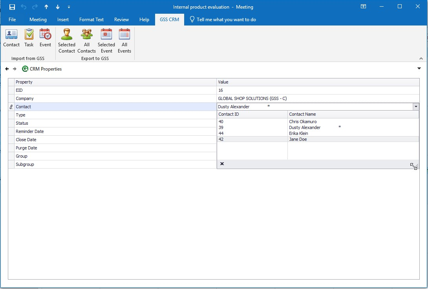Click the green CRM Properties logo icon
Image resolution: width=428 pixels, height=289 pixels.
click(25, 69)
